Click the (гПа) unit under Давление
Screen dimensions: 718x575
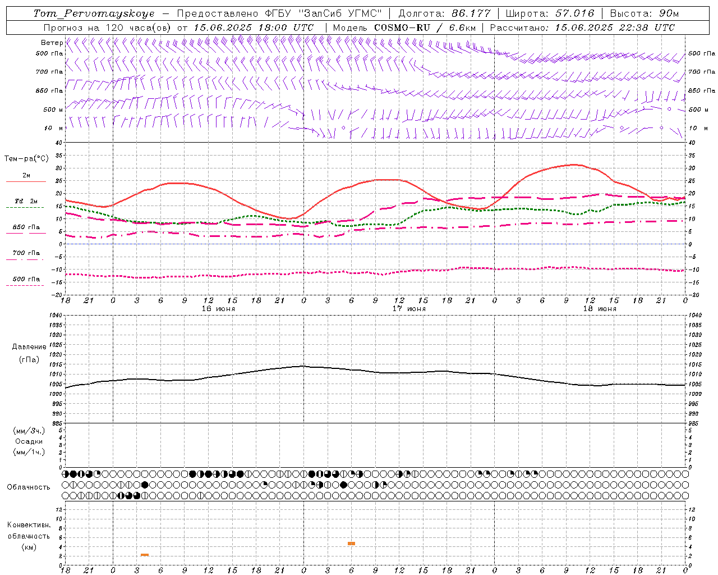point(29,359)
